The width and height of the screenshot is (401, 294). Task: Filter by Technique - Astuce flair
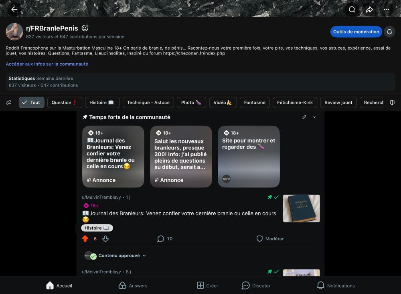point(148,103)
